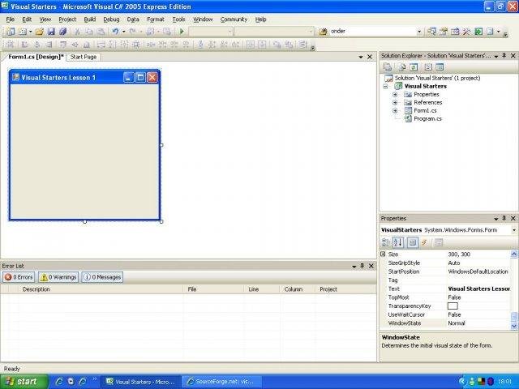This screenshot has height=389, width=519.
Task: Click the Project column header in Error List
Action: [345, 289]
